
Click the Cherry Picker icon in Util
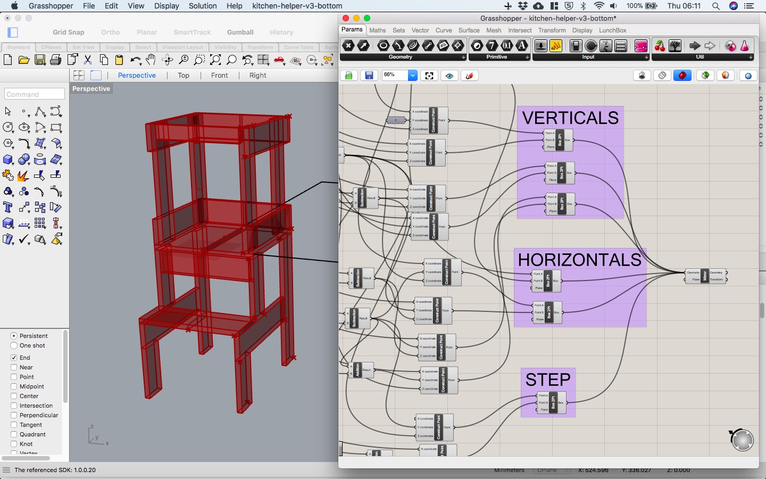tap(660, 46)
